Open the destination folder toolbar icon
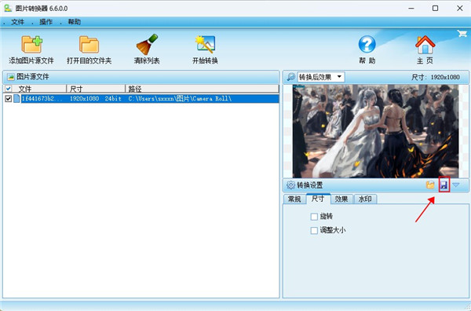Viewport: 471px width, 311px height. [89, 45]
